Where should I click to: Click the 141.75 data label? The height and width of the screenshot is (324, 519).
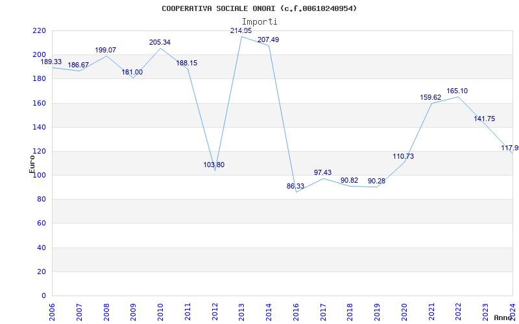(485, 119)
